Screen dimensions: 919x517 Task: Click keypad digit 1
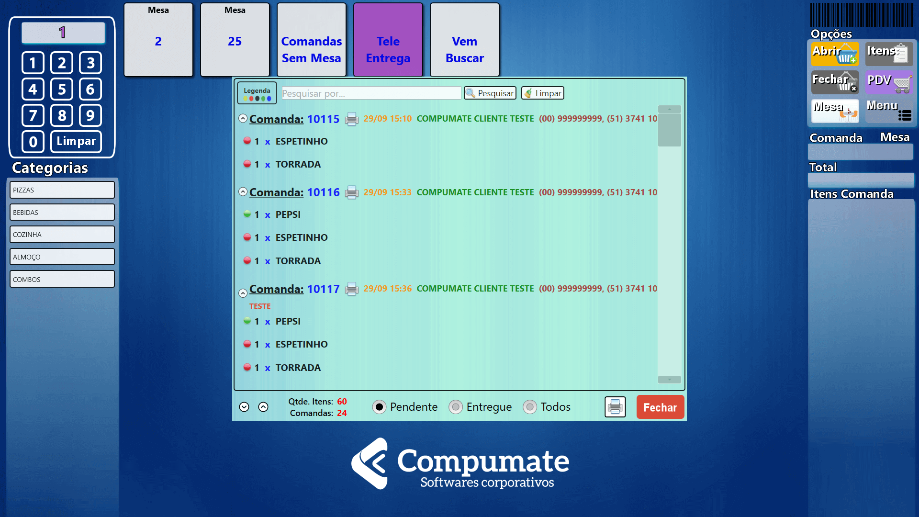(33, 63)
